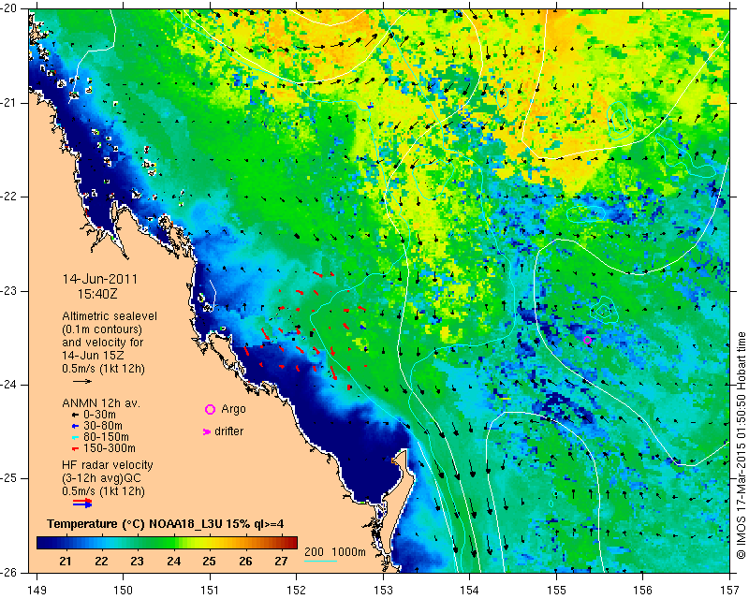Click the "ANMN 12h av." legend heading

(x=101, y=402)
